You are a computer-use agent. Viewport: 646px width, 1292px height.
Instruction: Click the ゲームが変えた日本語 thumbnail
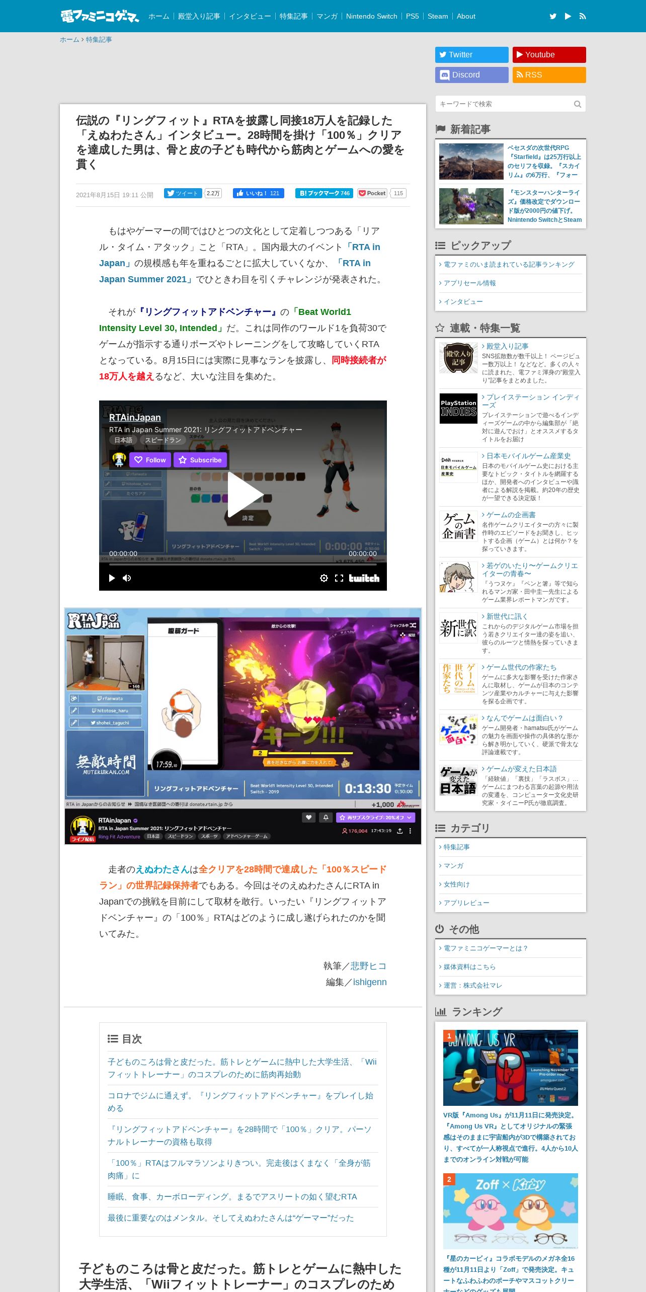(x=458, y=780)
